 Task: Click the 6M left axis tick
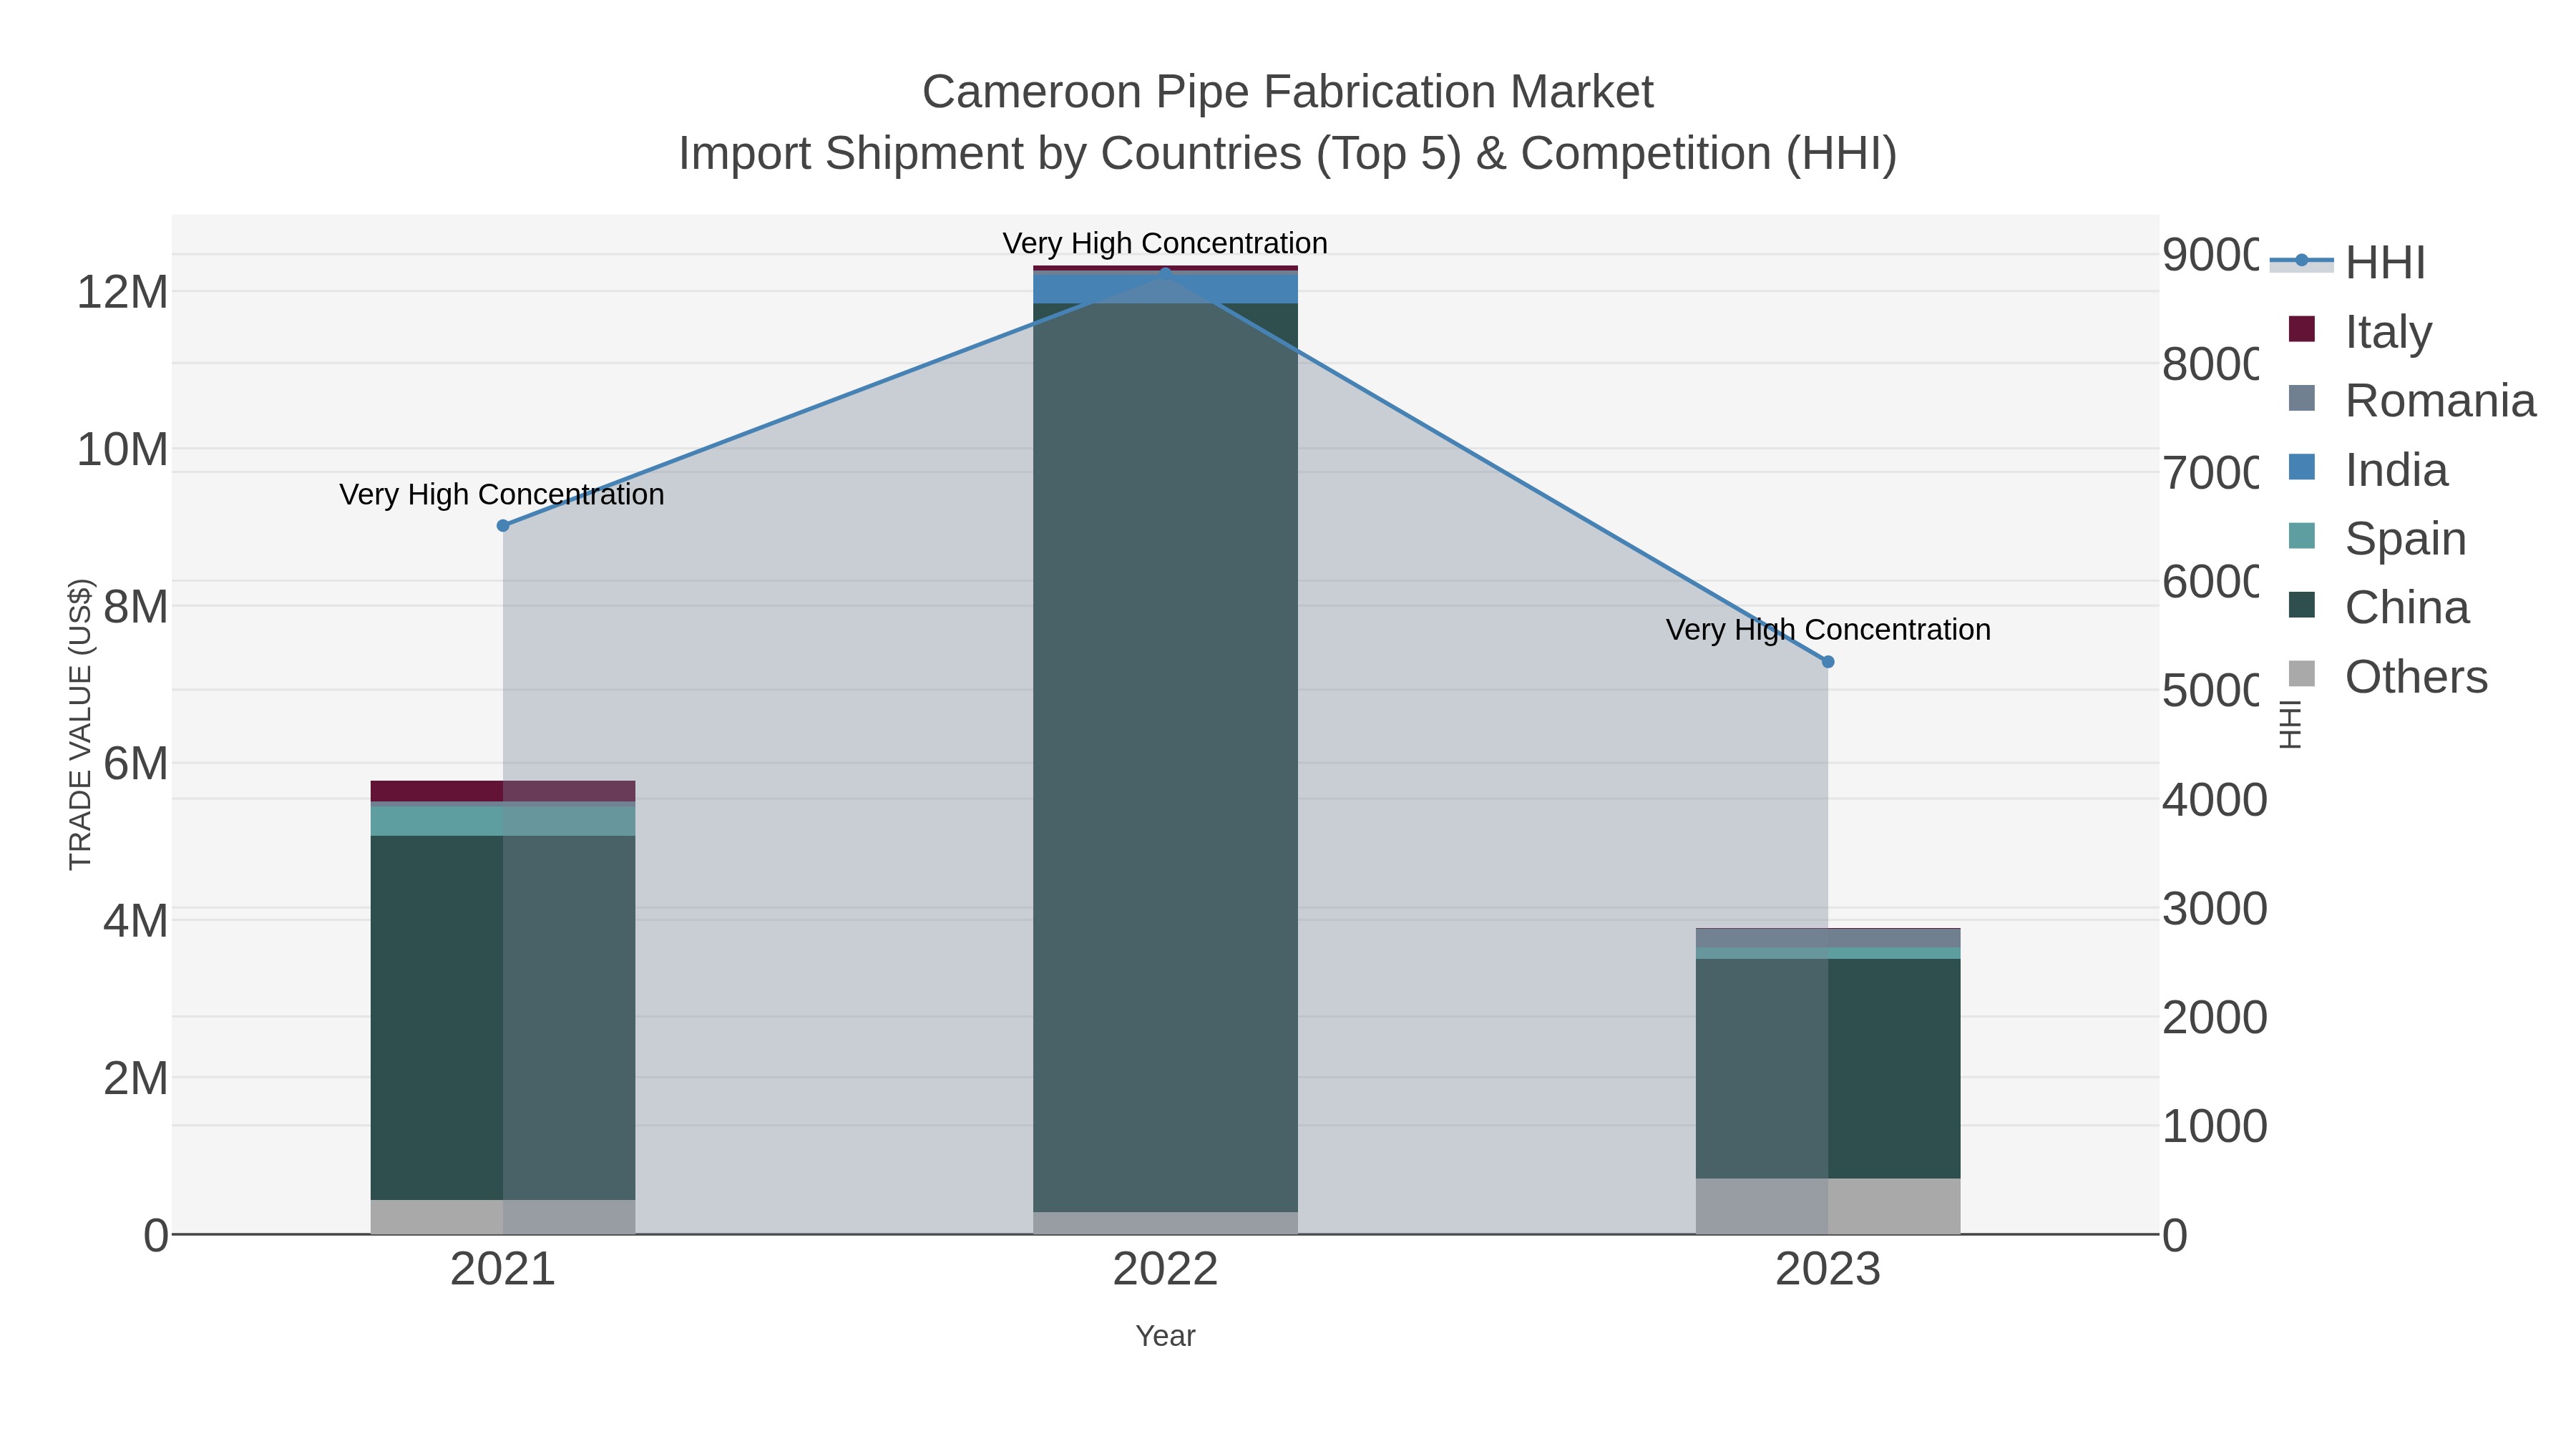(136, 764)
